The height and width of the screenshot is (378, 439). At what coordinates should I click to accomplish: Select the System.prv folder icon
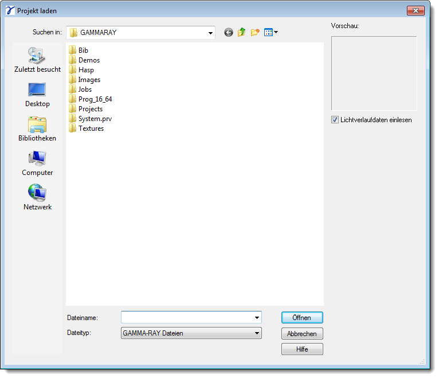pos(73,119)
